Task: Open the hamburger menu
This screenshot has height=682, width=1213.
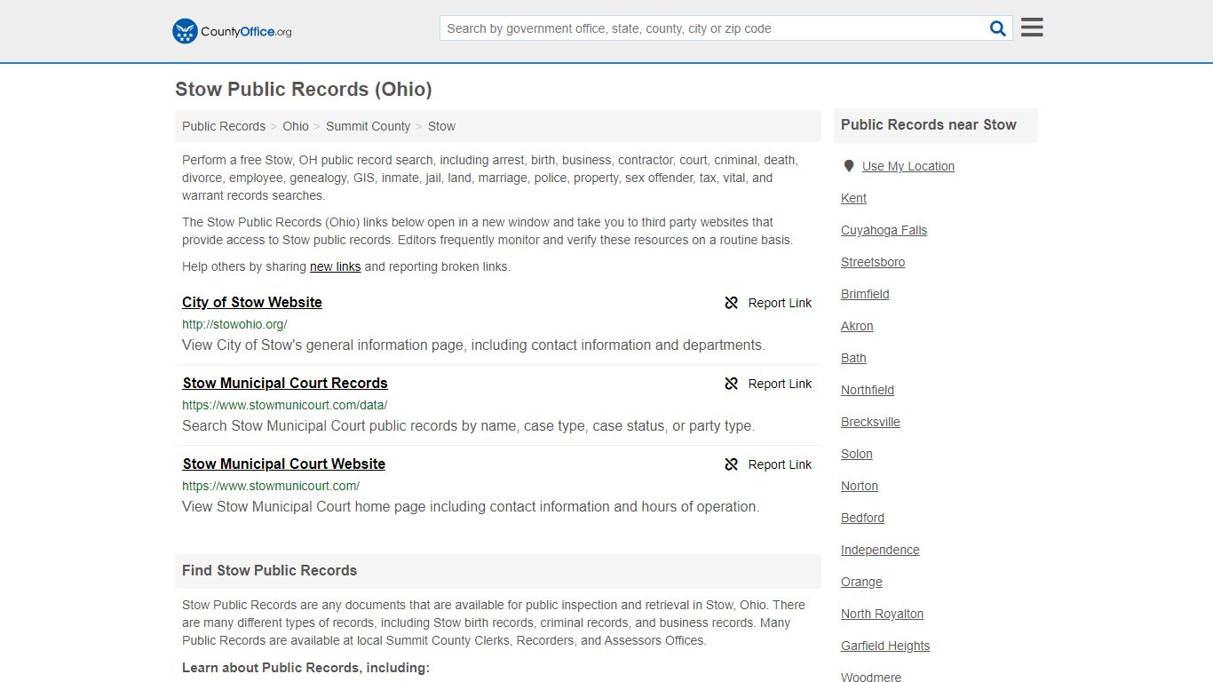Action: click(1032, 28)
